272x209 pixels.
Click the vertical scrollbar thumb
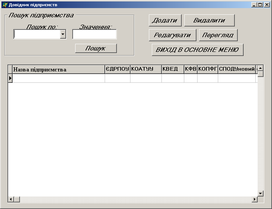click(x=261, y=74)
